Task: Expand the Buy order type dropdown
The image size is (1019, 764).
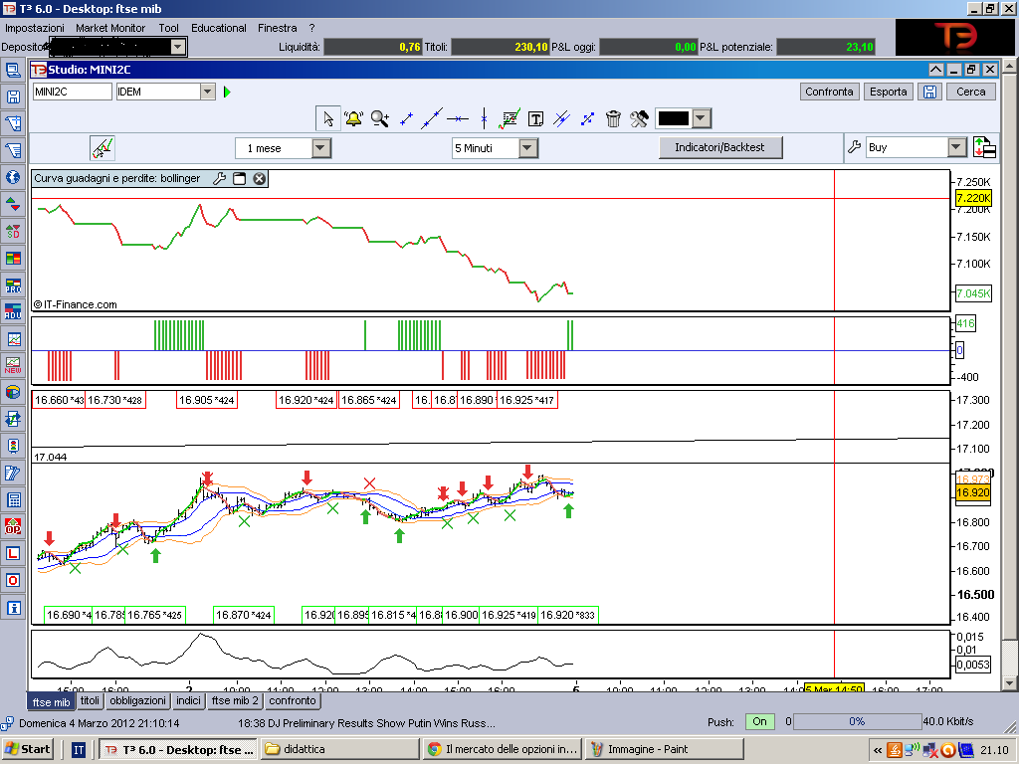Action: tap(956, 147)
